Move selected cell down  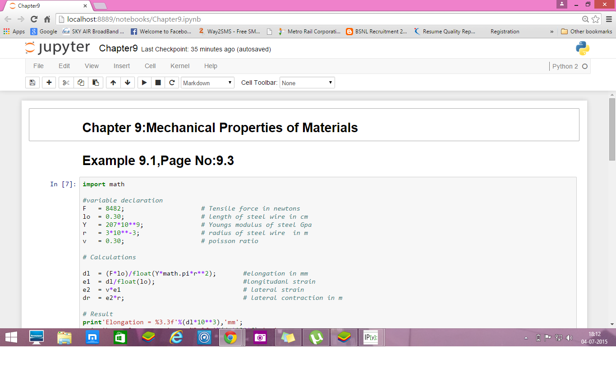point(128,83)
